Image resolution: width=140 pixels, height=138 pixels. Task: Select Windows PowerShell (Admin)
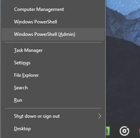point(53,34)
